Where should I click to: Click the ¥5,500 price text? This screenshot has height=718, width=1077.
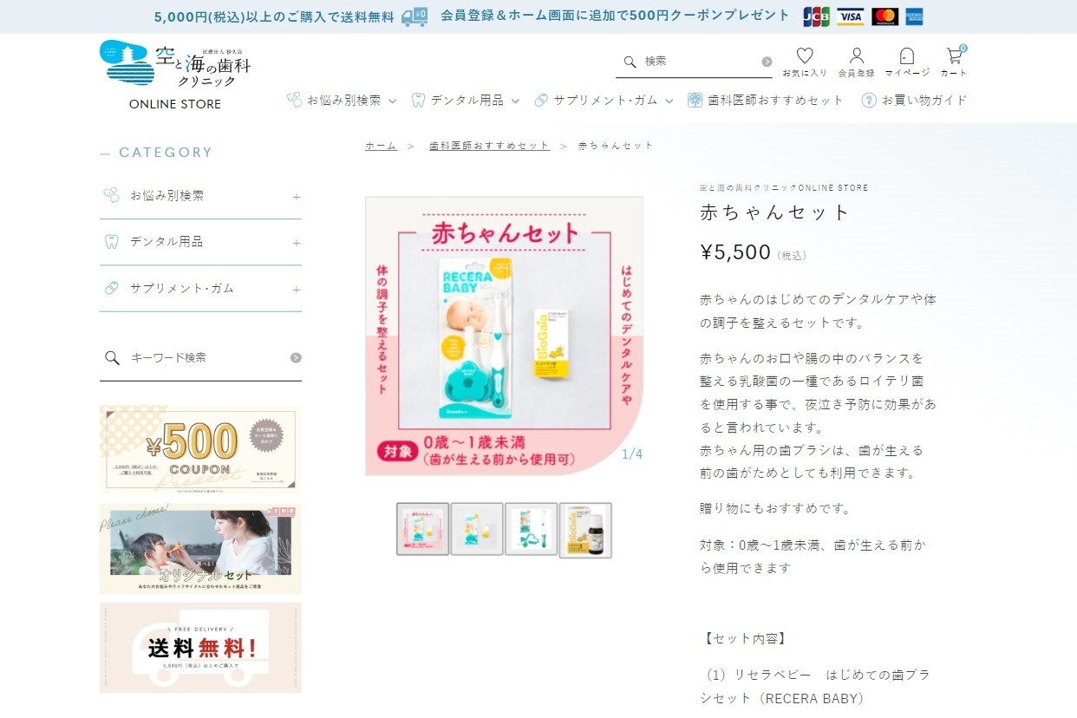735,252
